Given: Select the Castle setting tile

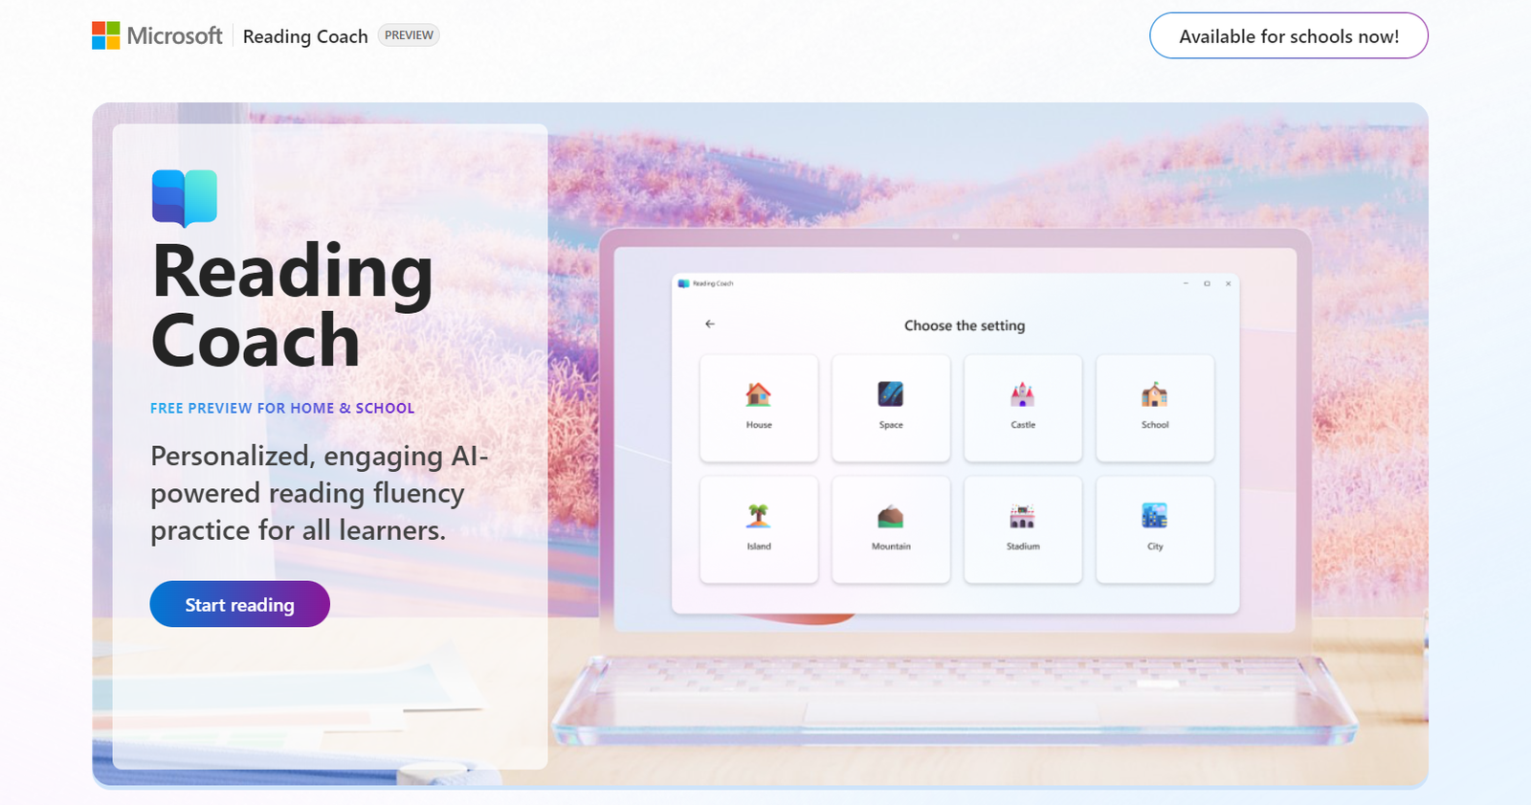Looking at the screenshot, I should [1023, 408].
